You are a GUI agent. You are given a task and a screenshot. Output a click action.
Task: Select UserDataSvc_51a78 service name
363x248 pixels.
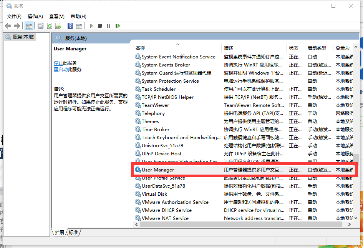coord(163,186)
